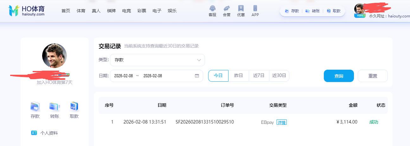Screen dimensions: 410x146
Task: Click the 客服 customer service headset icon
Action: [x=212, y=9]
